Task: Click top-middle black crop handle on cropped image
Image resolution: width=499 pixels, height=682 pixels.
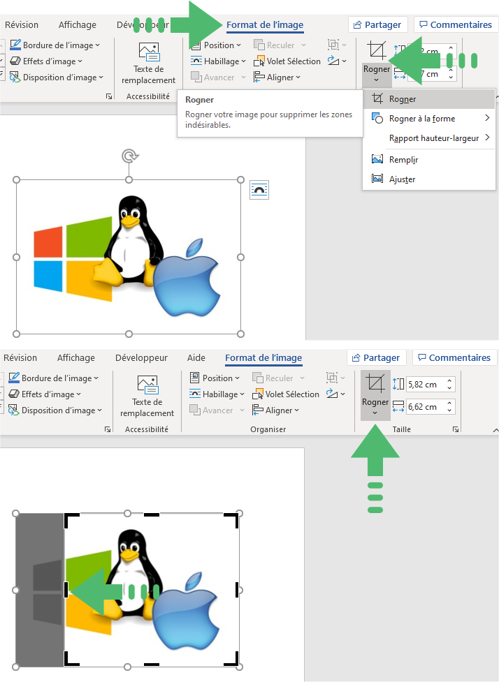Action: pos(152,515)
